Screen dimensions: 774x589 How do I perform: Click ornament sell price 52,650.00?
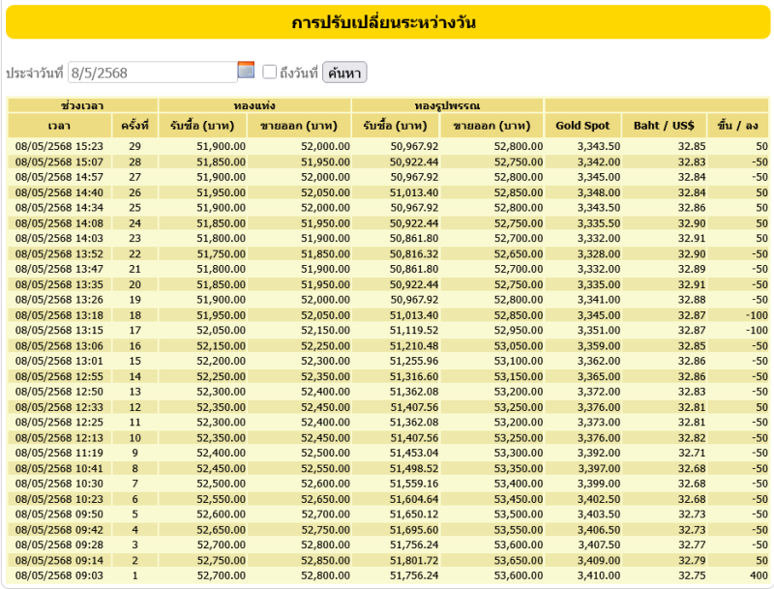(519, 253)
